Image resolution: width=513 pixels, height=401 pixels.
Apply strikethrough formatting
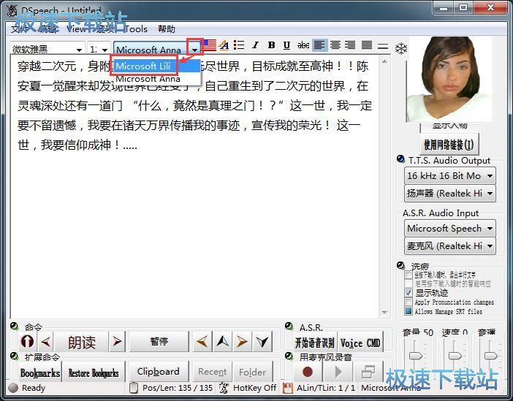(303, 45)
